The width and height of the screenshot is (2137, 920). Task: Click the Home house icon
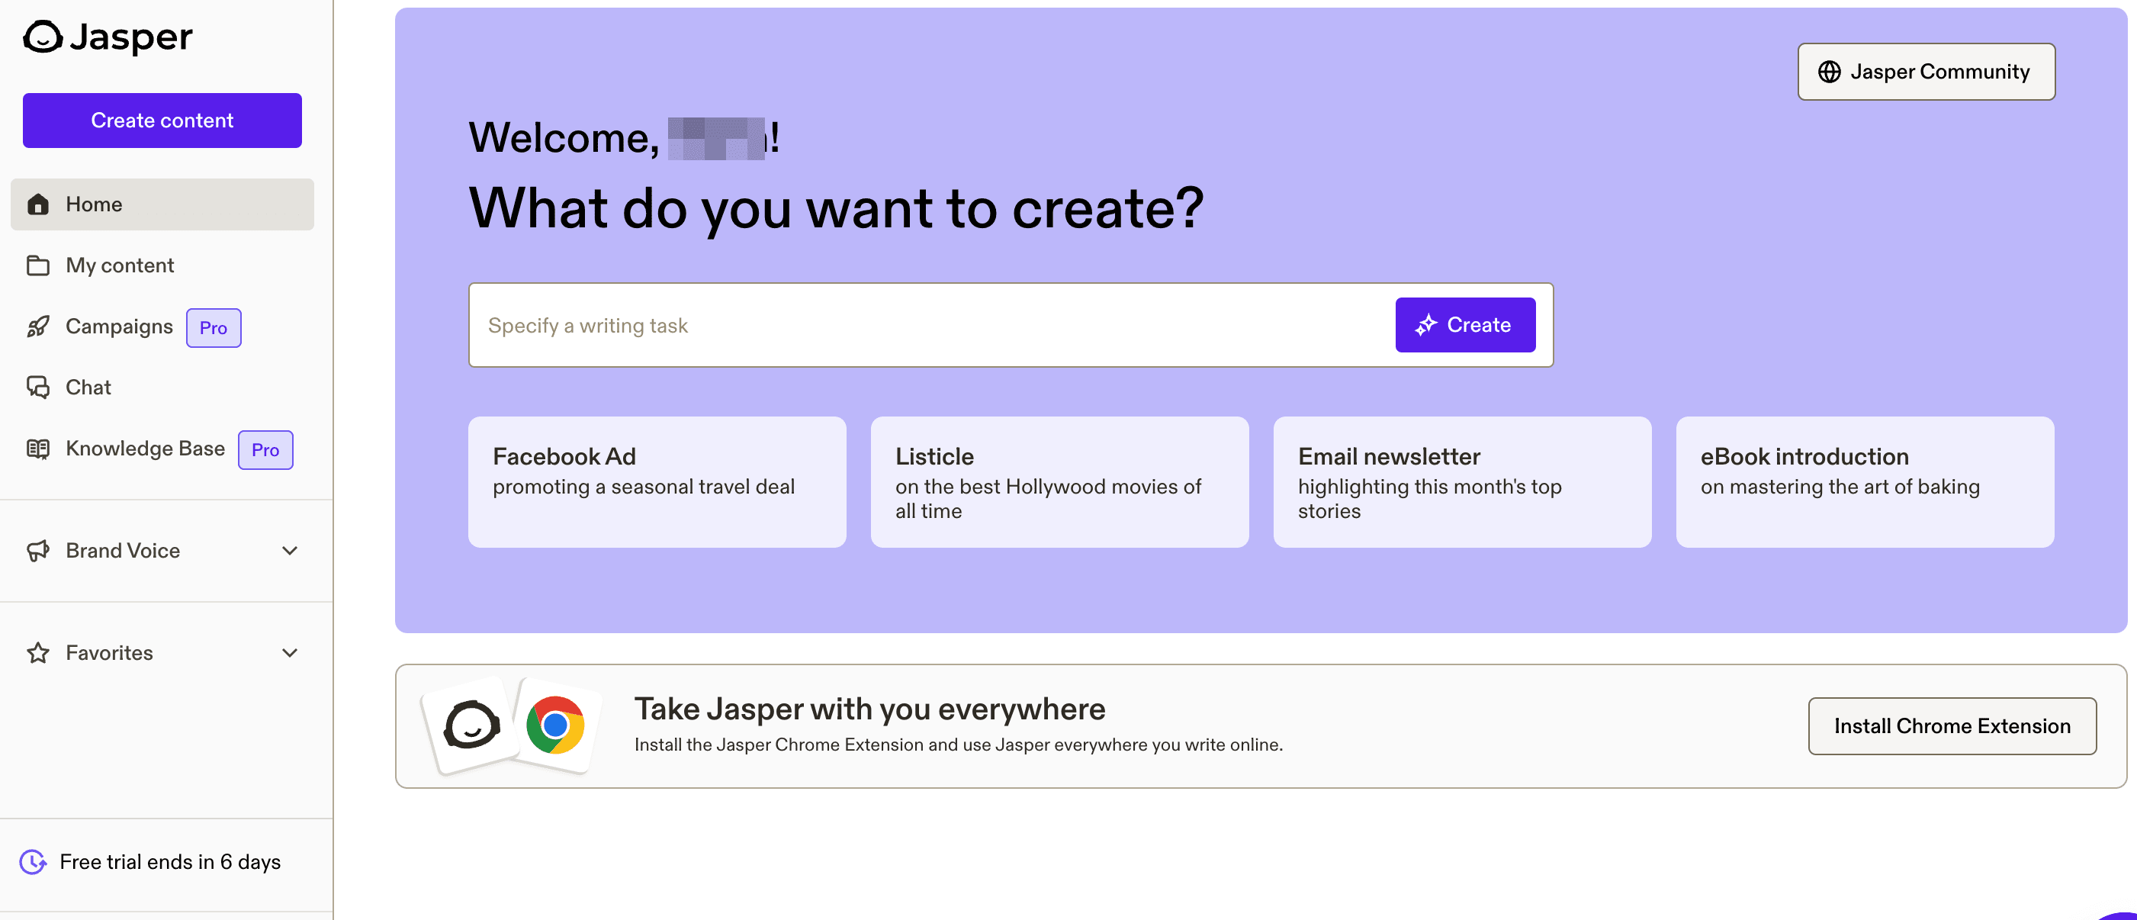38,204
